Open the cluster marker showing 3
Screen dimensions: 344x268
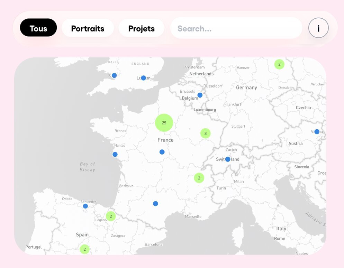(205, 133)
